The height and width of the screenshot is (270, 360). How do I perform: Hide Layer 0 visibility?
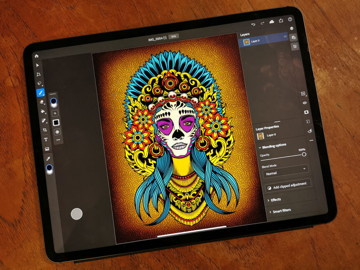pos(285,36)
